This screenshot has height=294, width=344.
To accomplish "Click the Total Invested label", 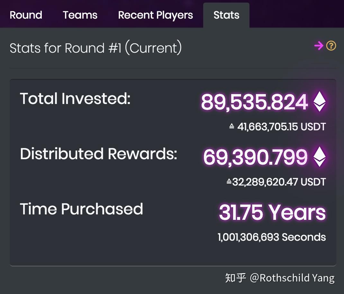I will (x=75, y=99).
